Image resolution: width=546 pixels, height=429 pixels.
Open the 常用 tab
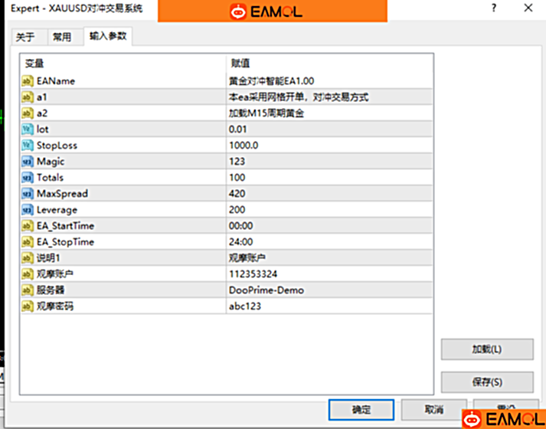(62, 37)
